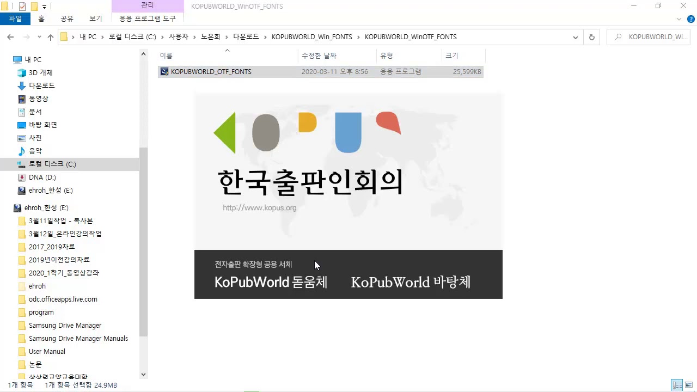Viewport: 697px width, 392px height.
Task: Sort files by 수정한 날짜 column
Action: point(337,56)
